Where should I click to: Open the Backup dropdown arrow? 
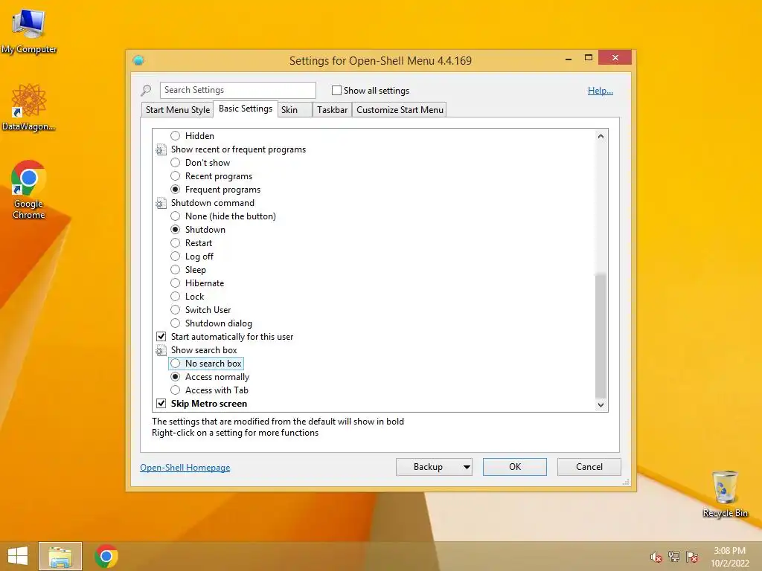[467, 467]
